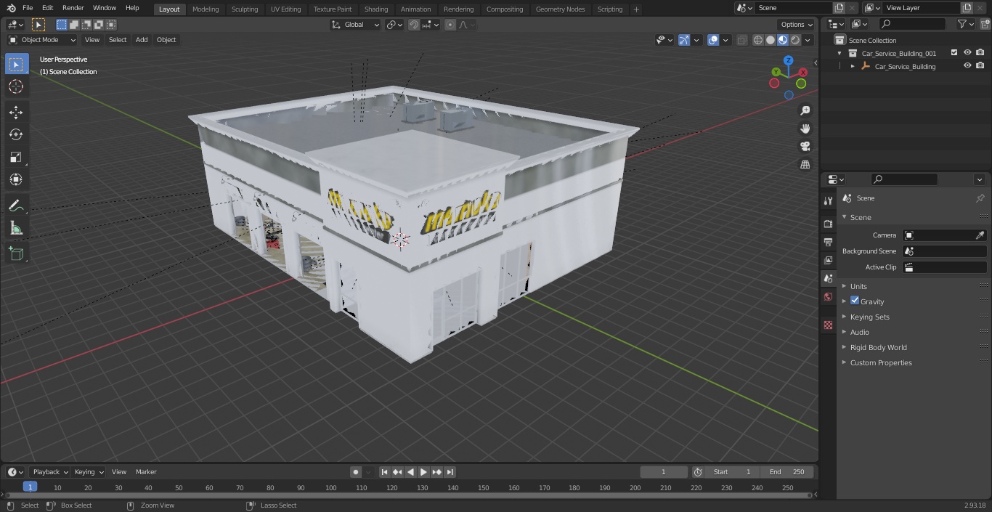The height and width of the screenshot is (512, 992).
Task: Switch orthographic/perspective grid icon
Action: click(805, 165)
